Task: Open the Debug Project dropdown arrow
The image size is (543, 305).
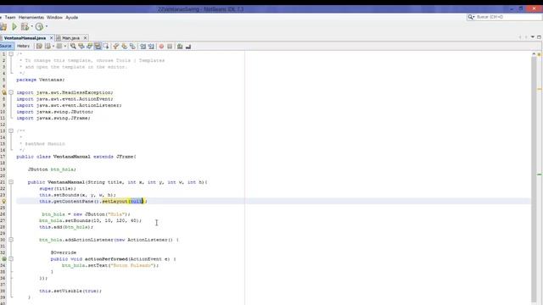Action: (x=31, y=26)
